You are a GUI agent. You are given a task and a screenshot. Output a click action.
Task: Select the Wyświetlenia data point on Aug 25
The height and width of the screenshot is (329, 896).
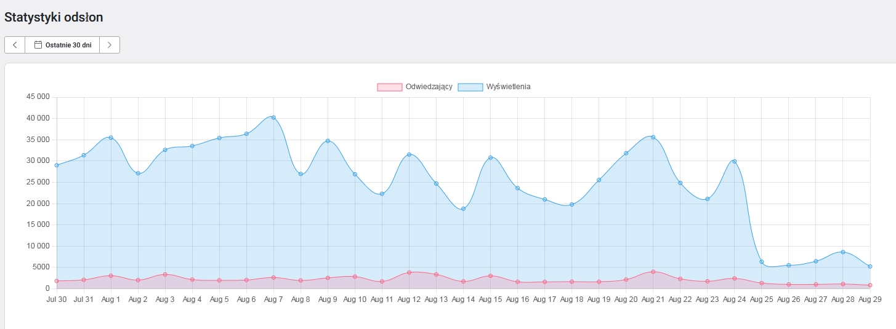762,262
